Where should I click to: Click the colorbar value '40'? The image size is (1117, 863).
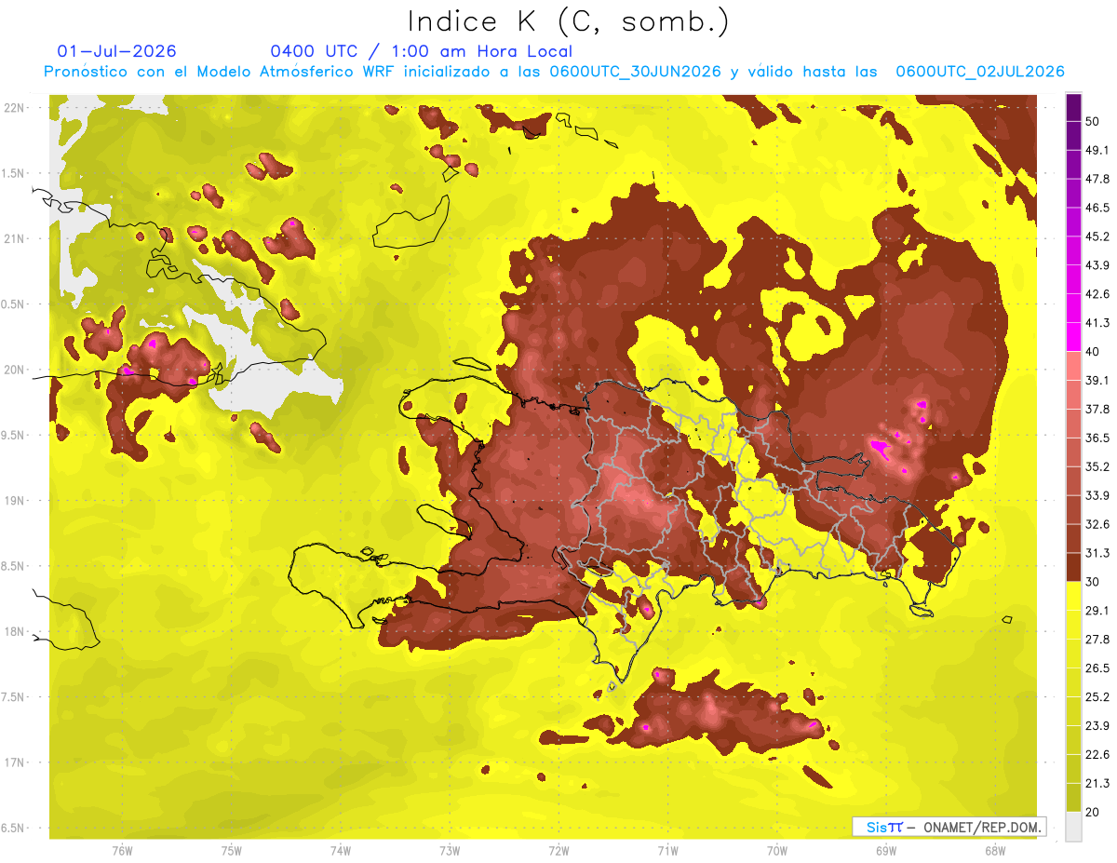[x=1093, y=352]
